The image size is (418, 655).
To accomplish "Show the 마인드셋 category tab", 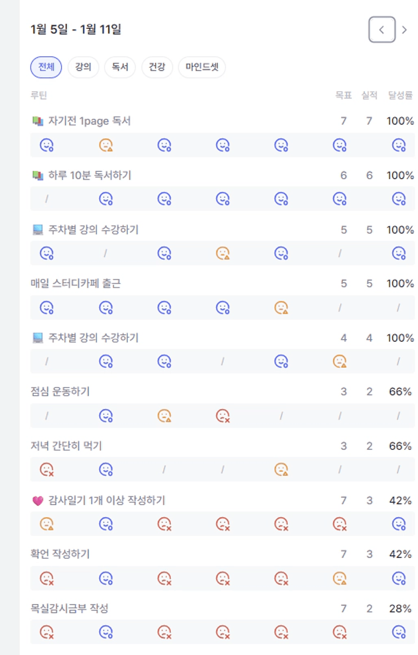I will (x=202, y=67).
